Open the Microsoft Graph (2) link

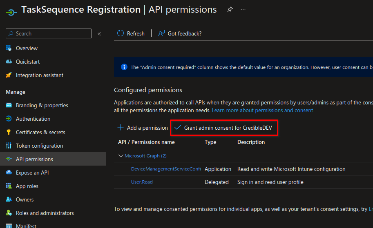145,156
